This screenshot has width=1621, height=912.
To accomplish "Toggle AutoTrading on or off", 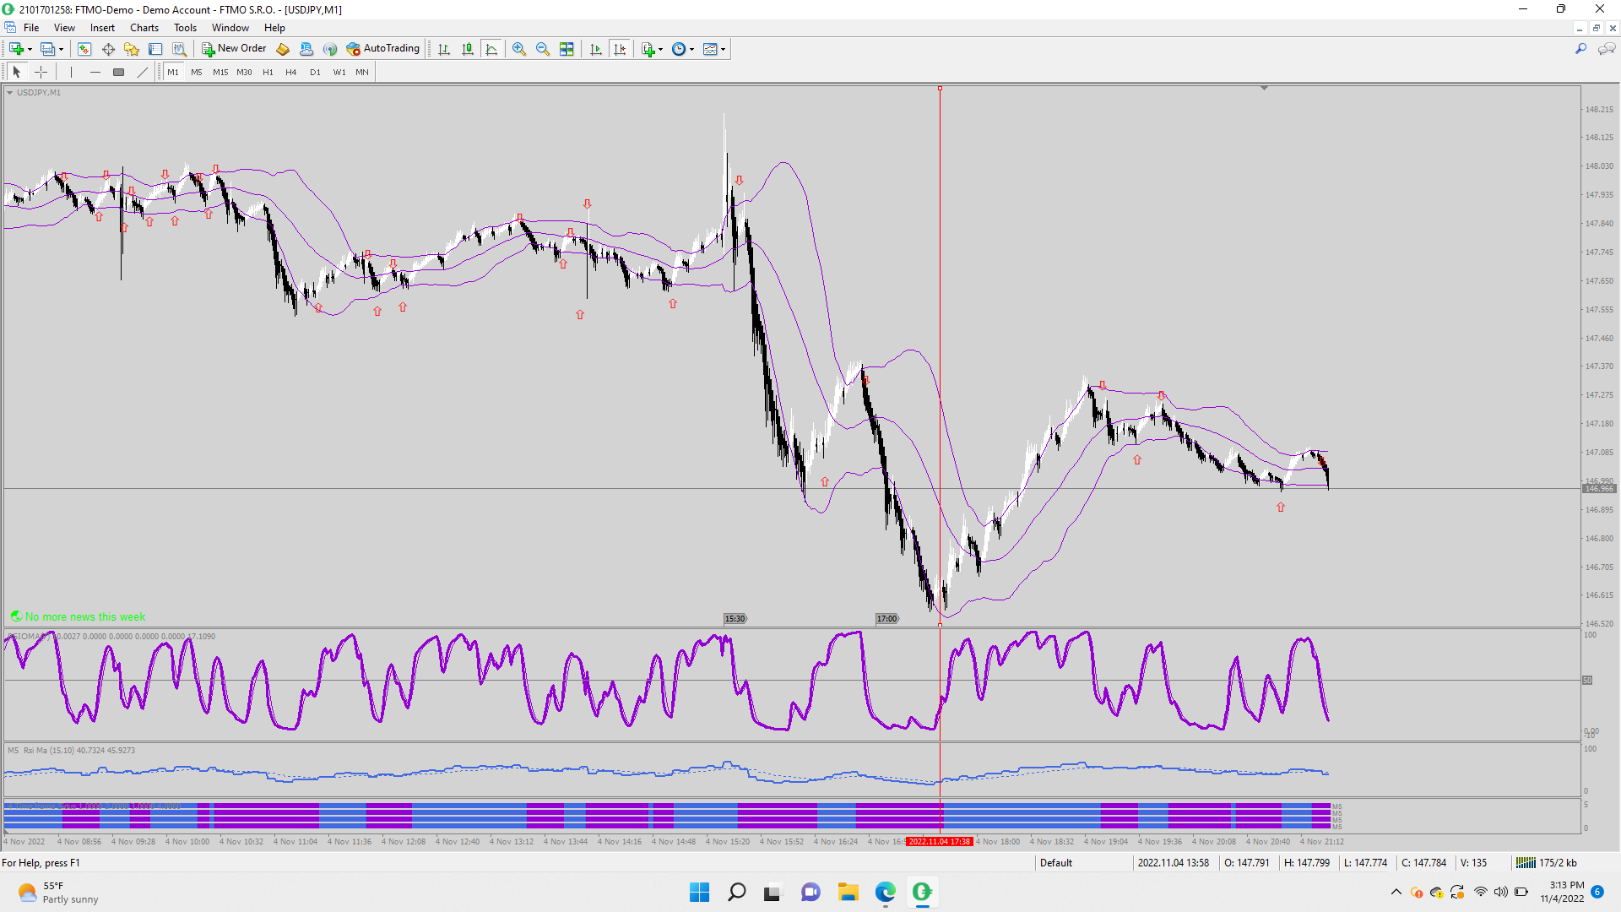I will point(382,49).
